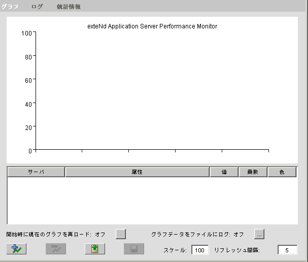This screenshot has height=262, width=308.
Task: Click the 開始時に現在のグラフを再ロード: オフ label
Action: coord(56,234)
